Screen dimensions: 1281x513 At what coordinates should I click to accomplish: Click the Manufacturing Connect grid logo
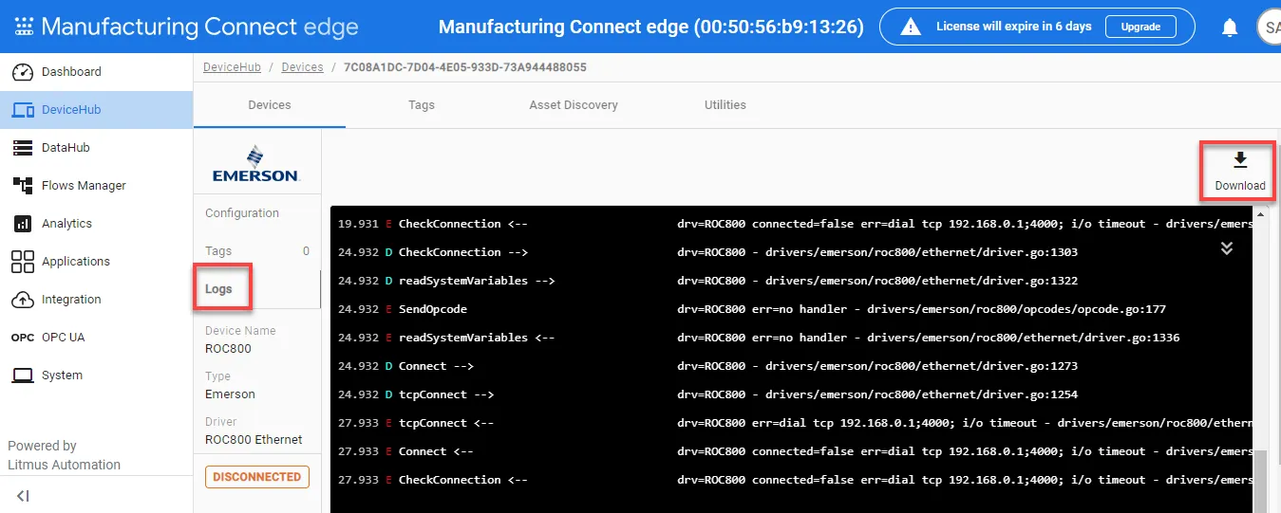(24, 27)
